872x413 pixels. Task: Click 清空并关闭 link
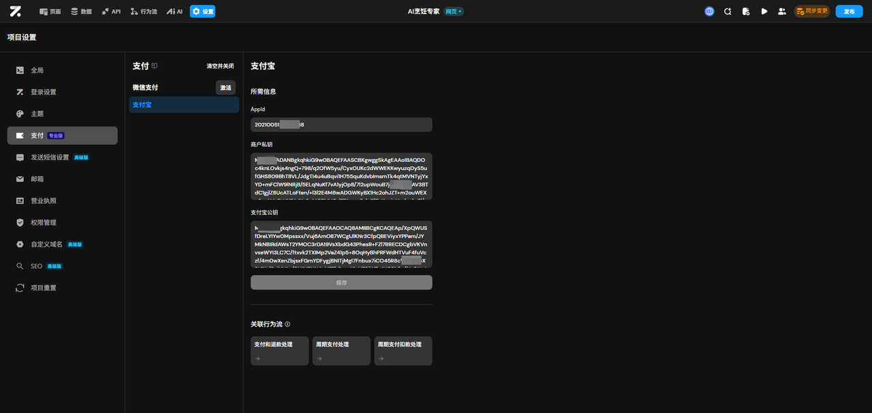click(x=220, y=66)
